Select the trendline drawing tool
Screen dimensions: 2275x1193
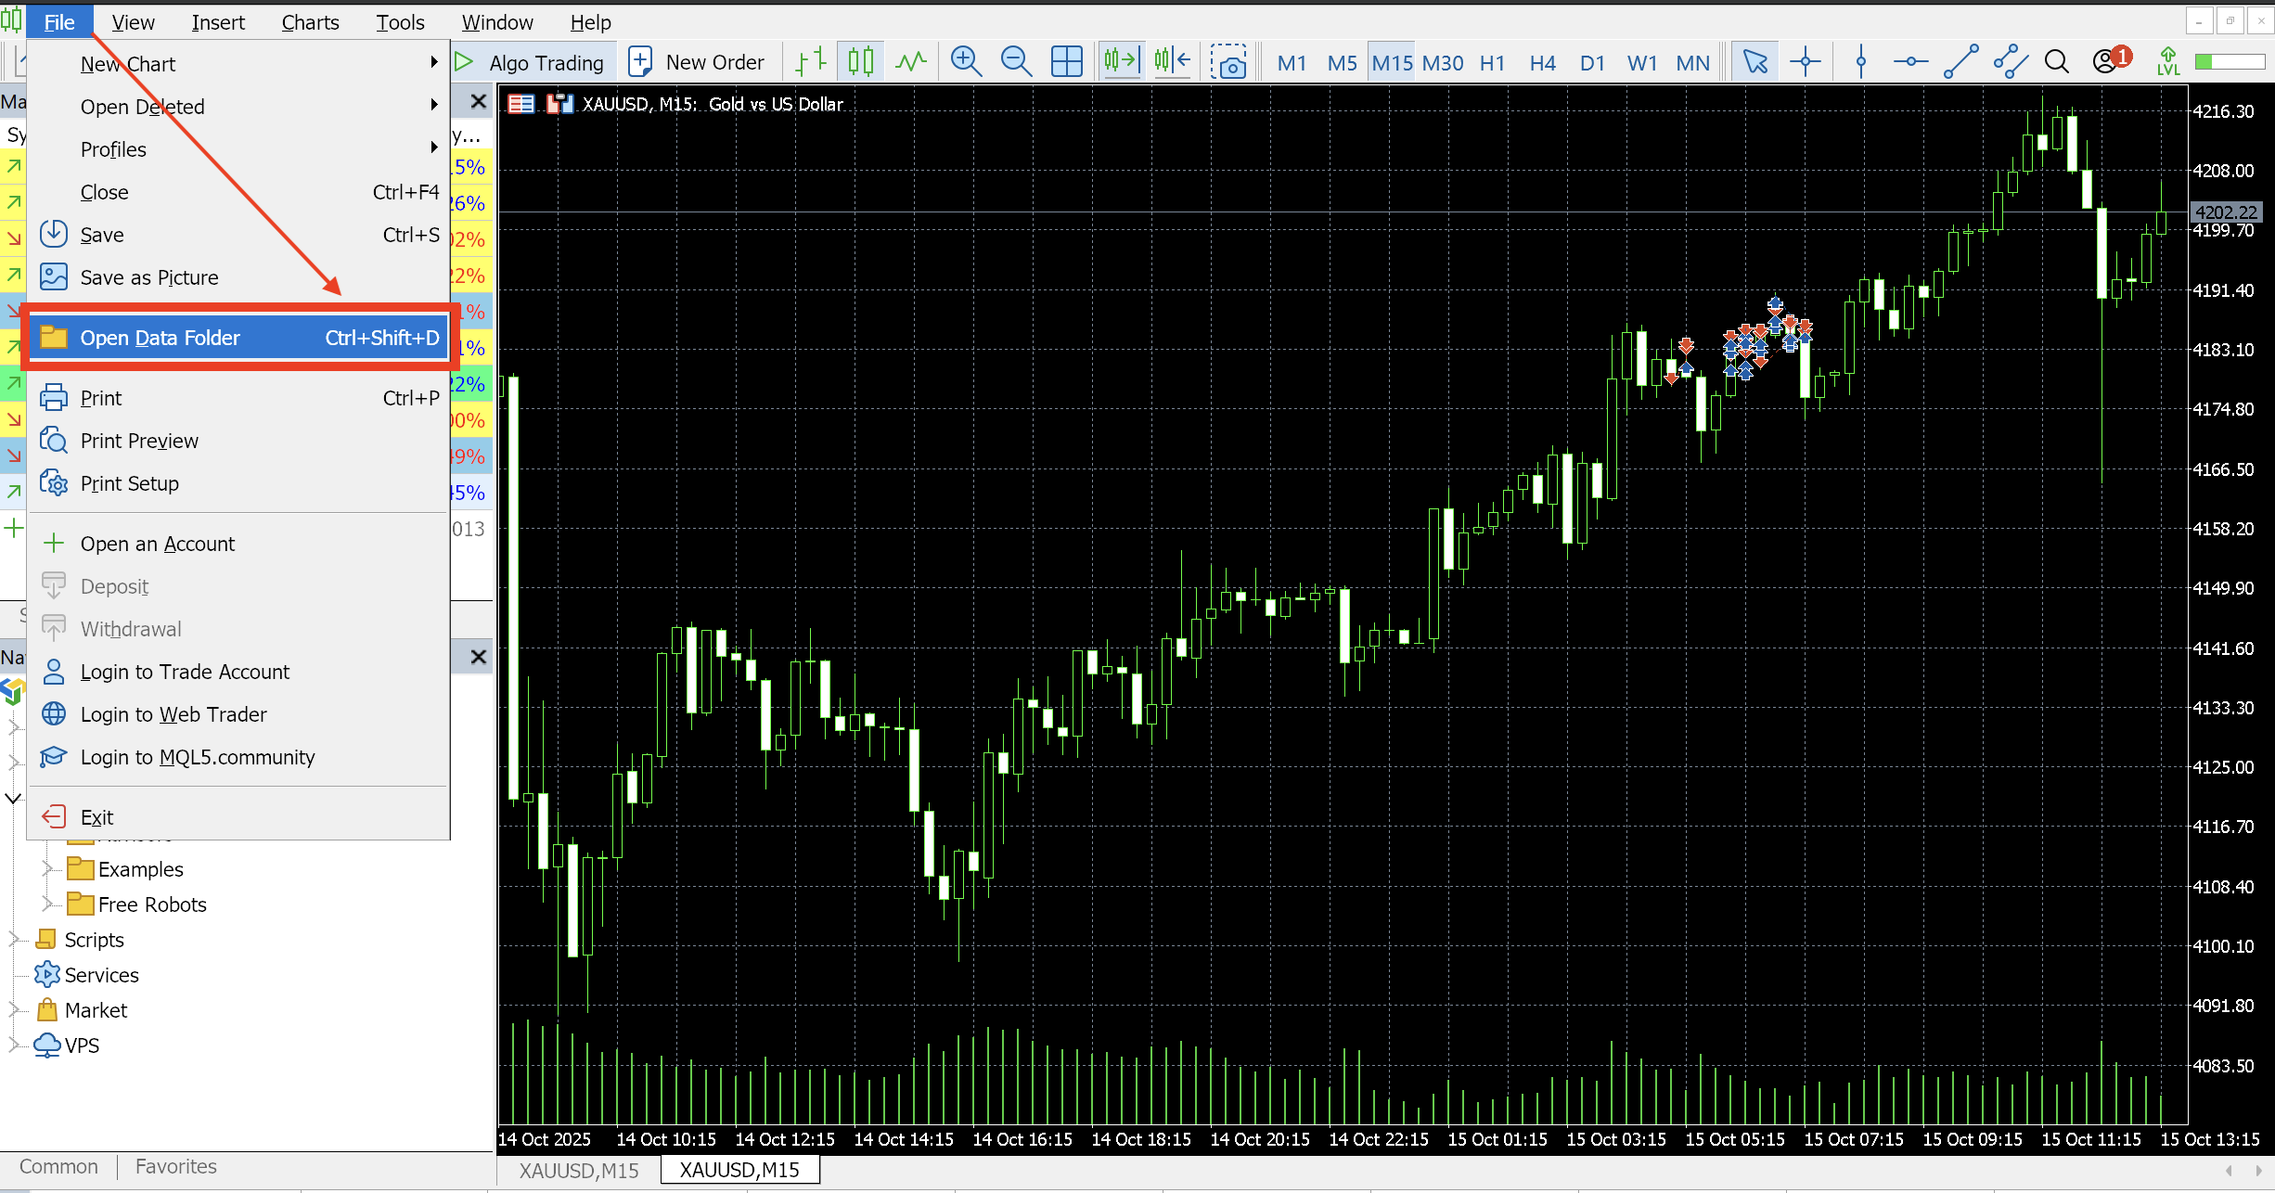click(x=1960, y=62)
